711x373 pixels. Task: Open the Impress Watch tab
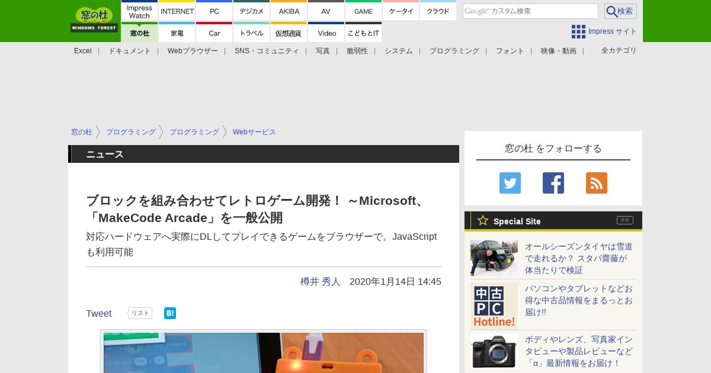point(139,11)
